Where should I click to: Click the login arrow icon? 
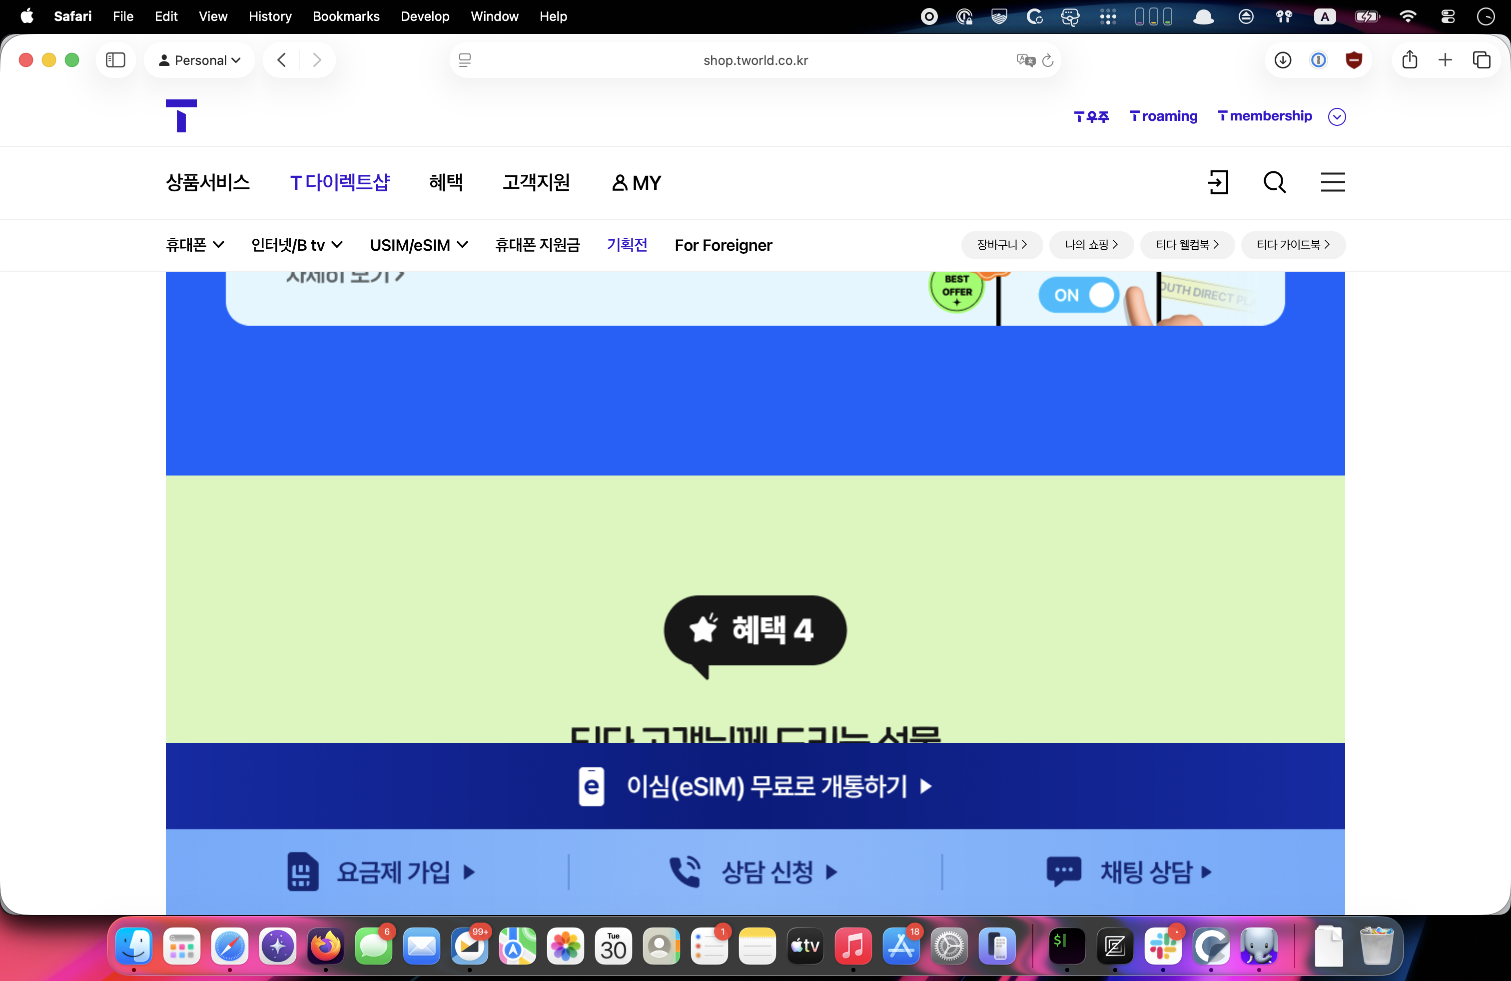click(x=1218, y=183)
